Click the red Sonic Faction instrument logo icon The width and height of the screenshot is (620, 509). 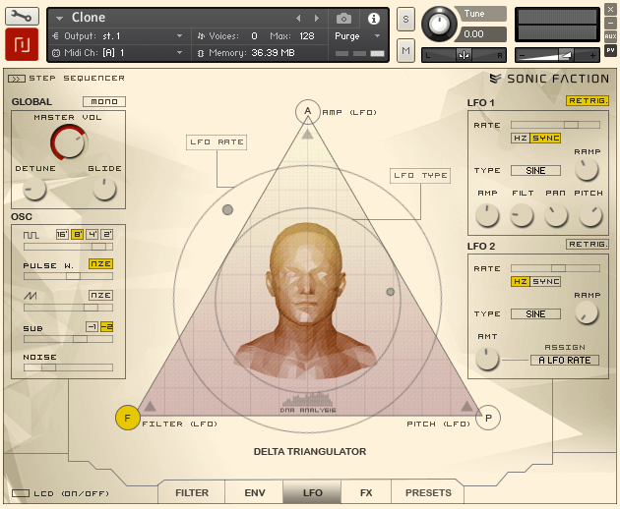pos(22,44)
